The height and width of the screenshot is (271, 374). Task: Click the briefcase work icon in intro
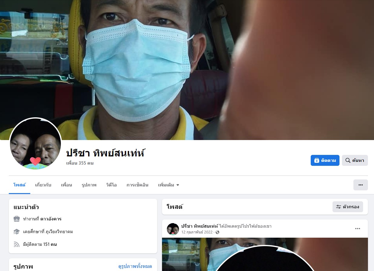[x=17, y=219]
